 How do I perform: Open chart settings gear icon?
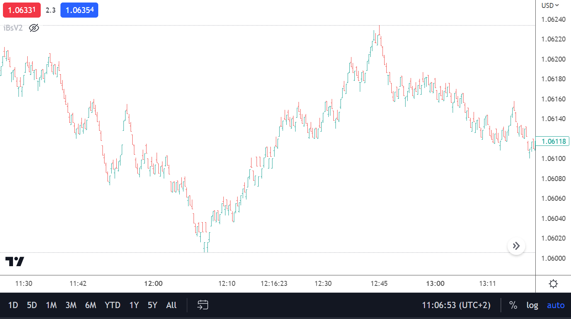coord(553,284)
